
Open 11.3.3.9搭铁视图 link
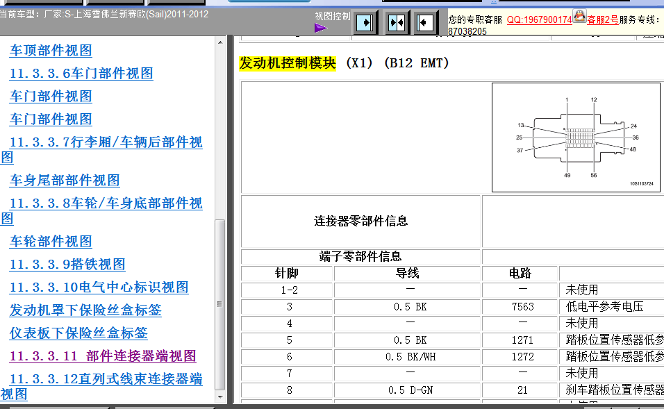[67, 264]
